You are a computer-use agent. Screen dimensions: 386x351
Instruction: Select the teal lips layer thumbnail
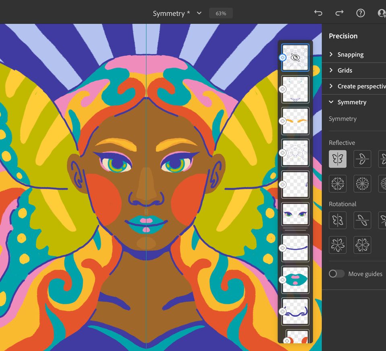pyautogui.click(x=295, y=279)
